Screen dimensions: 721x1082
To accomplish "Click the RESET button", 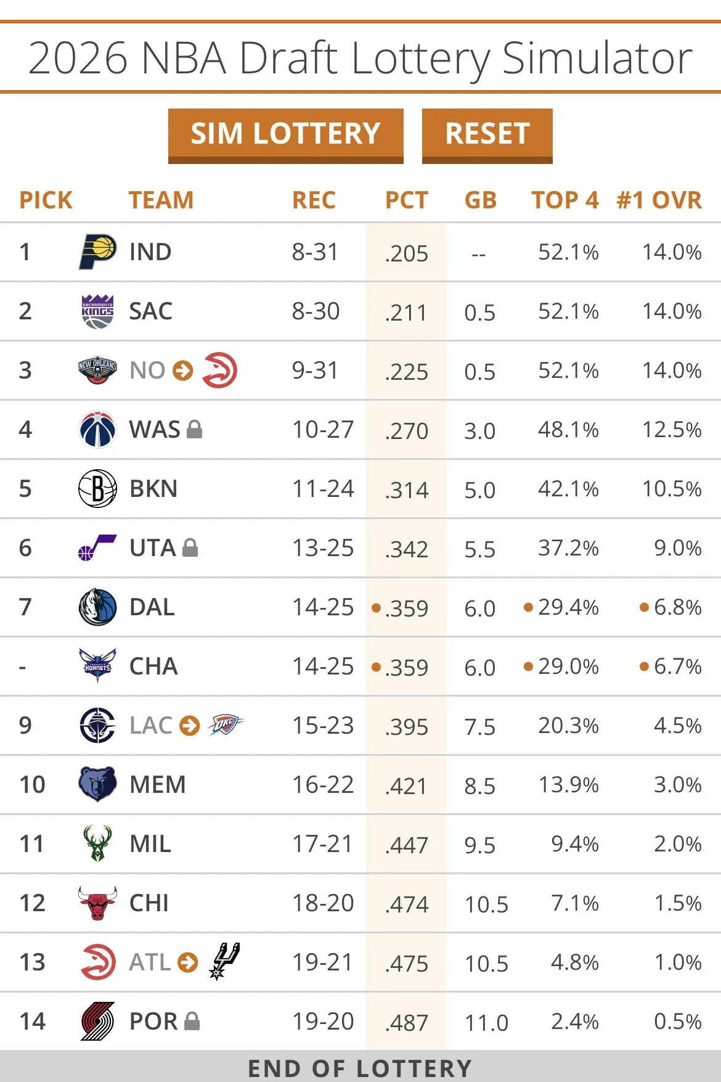I will pyautogui.click(x=487, y=136).
